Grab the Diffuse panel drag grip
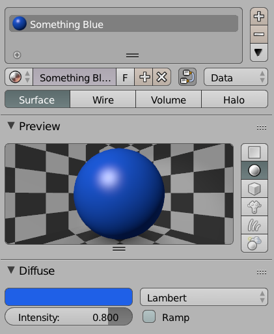The height and width of the screenshot is (334, 274). click(262, 272)
